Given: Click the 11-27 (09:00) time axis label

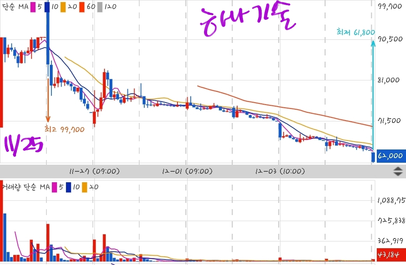Looking at the screenshot, I should point(94,171).
